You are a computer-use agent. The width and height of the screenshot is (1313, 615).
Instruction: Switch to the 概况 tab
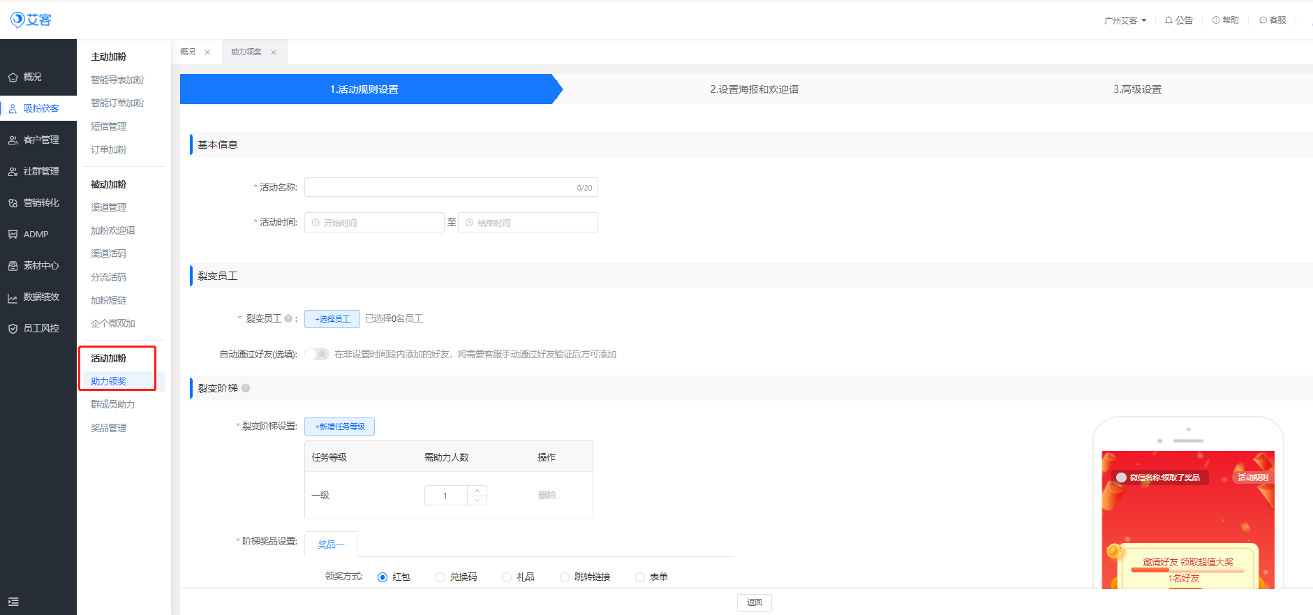tap(188, 52)
